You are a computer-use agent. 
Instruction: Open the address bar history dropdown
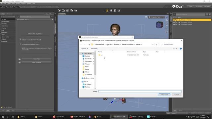pyautogui.click(x=153, y=45)
